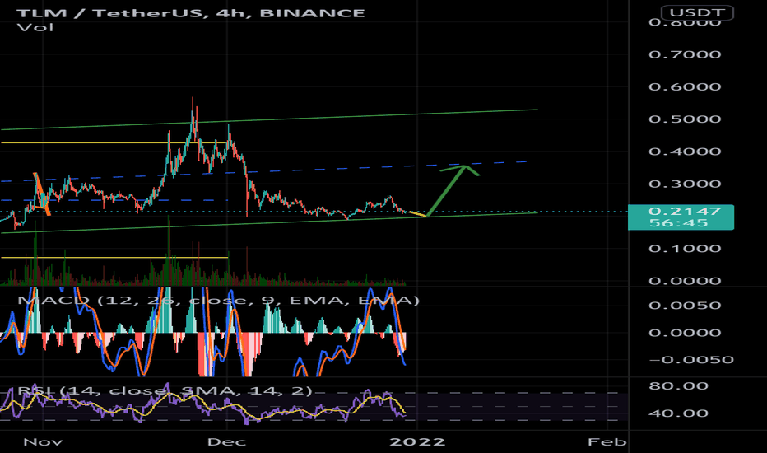This screenshot has width=767, height=453.
Task: Click the 0.1000 price axis label
Action: 685,248
